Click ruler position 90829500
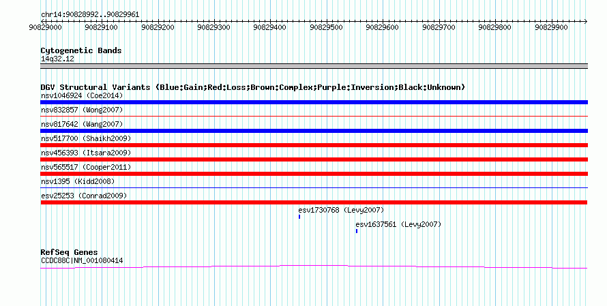 [326, 27]
